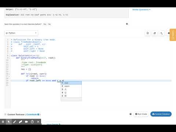Answer Yes to seen in real interview
The width and height of the screenshot is (176, 132).
[x=45, y=24]
